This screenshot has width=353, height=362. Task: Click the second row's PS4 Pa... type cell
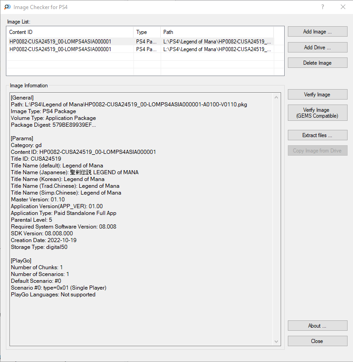pos(146,49)
